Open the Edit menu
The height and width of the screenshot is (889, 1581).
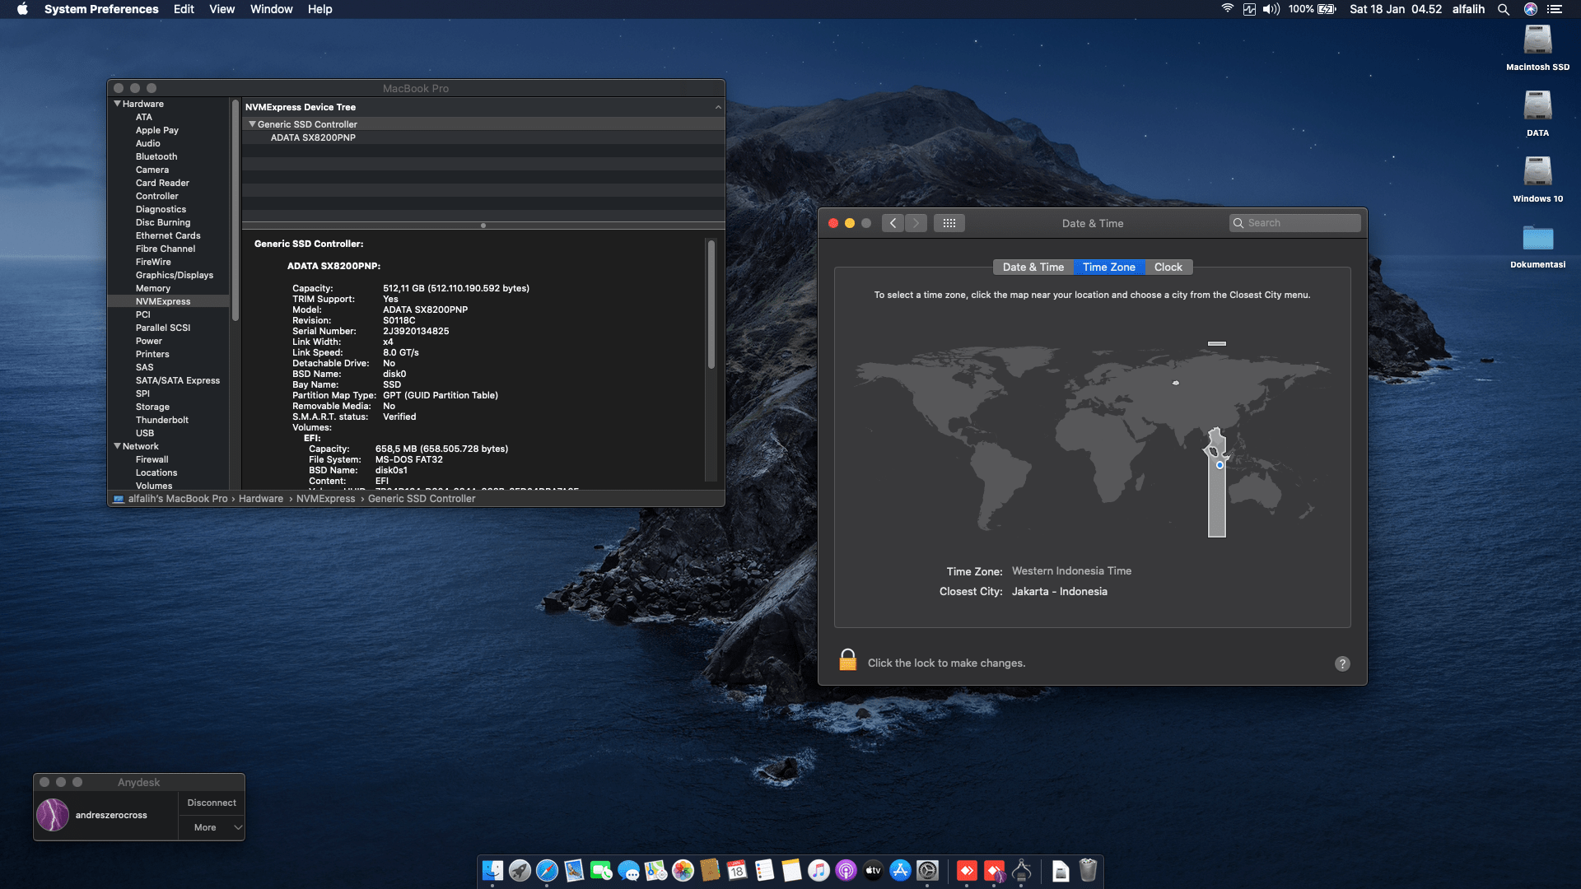pos(184,9)
